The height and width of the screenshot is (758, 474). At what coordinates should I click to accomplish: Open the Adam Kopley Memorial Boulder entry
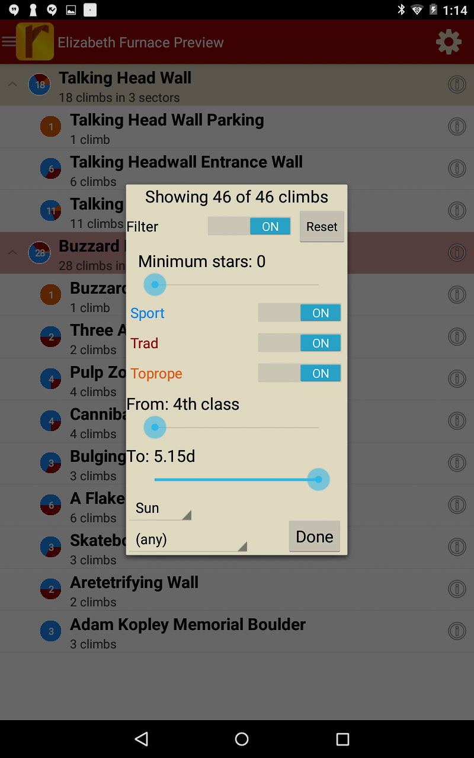tap(187, 631)
